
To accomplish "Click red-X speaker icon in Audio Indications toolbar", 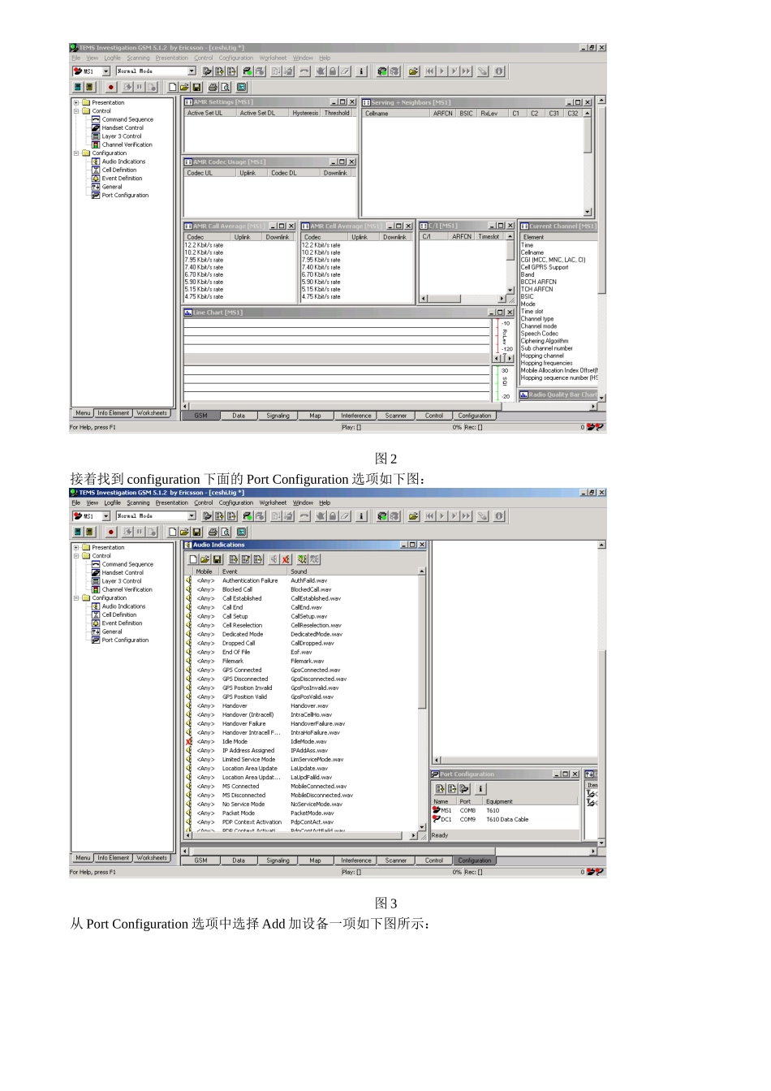I will pos(286,559).
